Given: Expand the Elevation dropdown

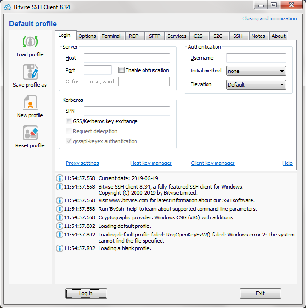Looking at the screenshot, I should click(x=256, y=85).
